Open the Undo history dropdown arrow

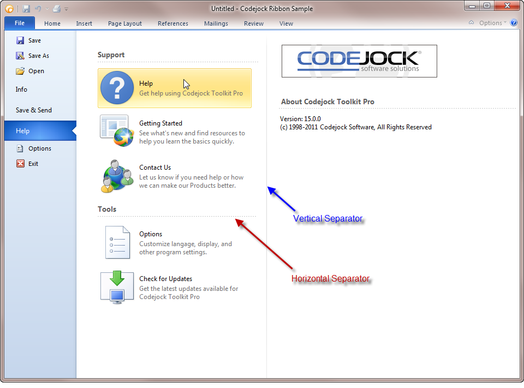click(x=47, y=9)
